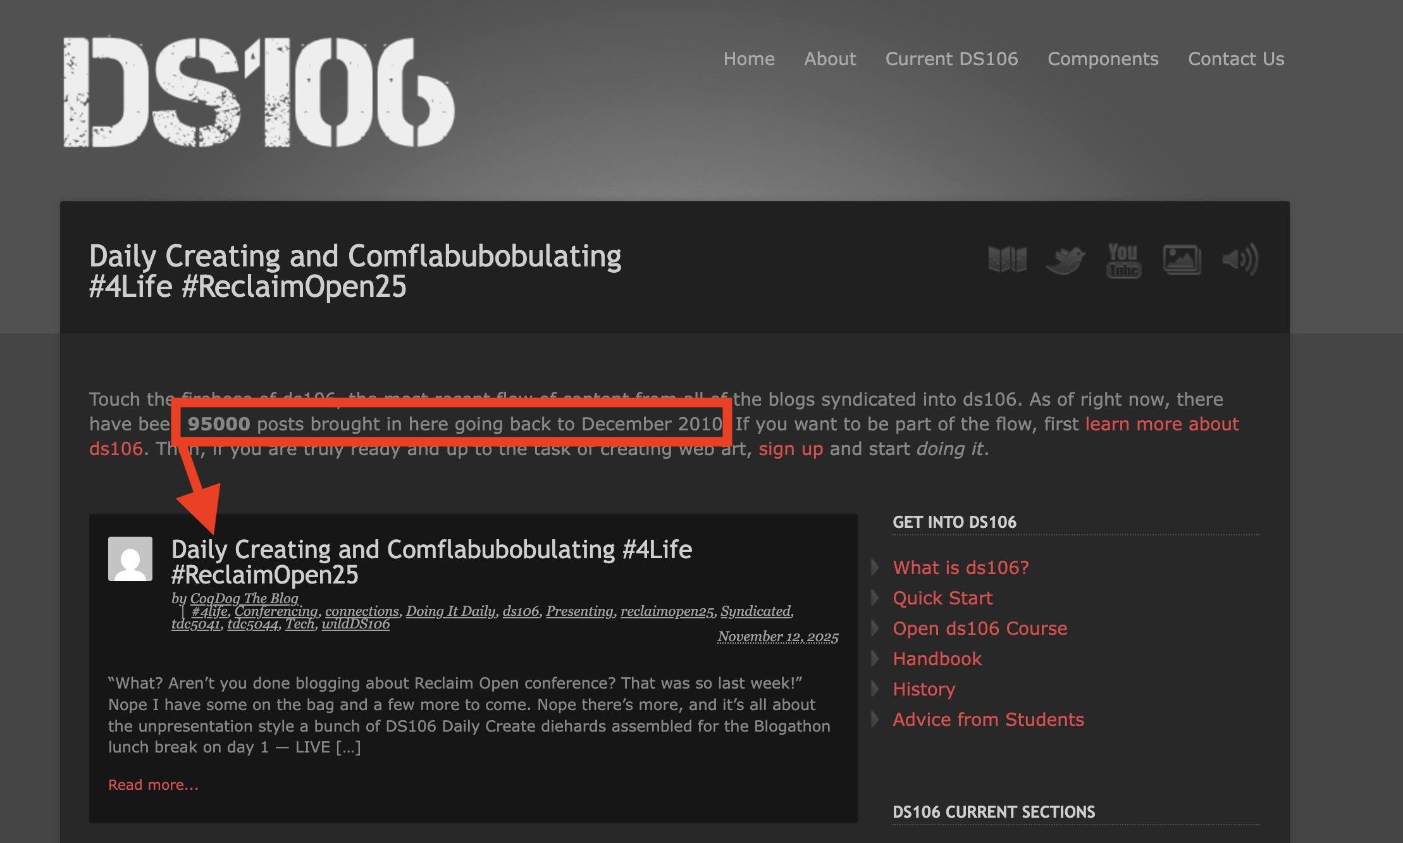This screenshot has width=1403, height=843.
Task: Open the photo gallery image icon
Action: click(x=1182, y=259)
